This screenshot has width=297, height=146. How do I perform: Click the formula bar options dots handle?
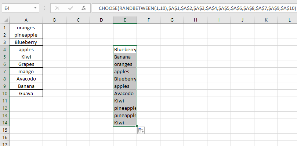(45, 8)
